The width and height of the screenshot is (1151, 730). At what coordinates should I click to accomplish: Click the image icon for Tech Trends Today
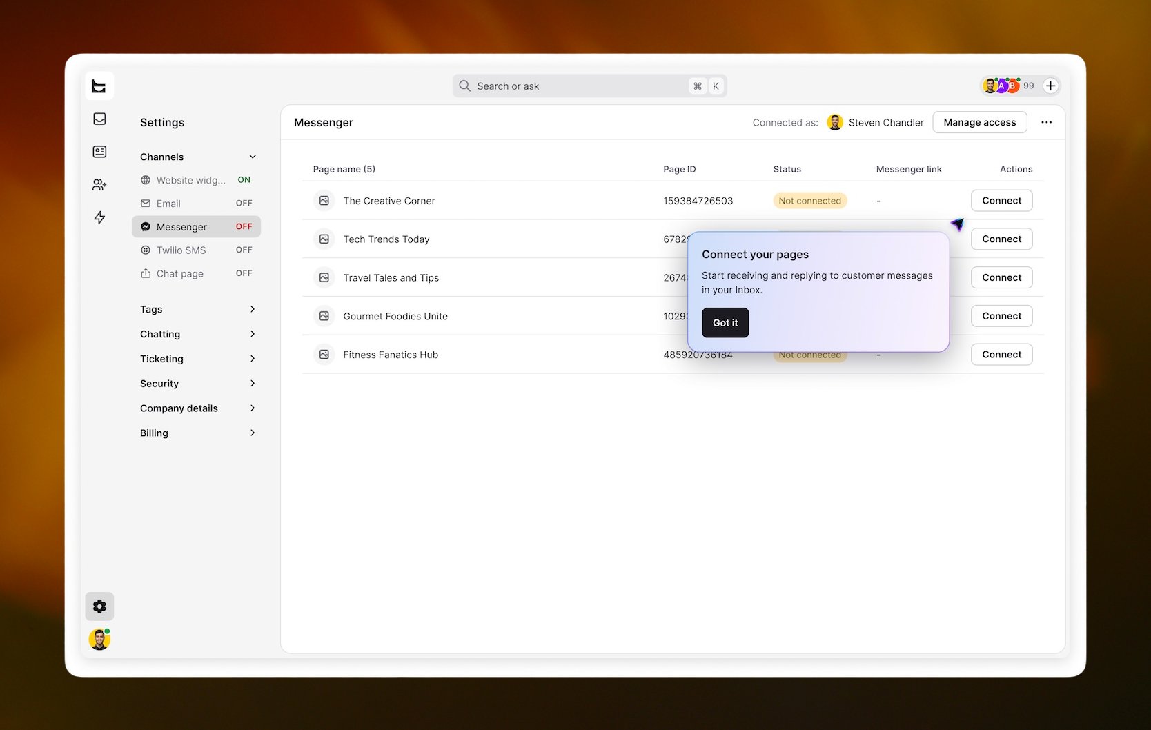(324, 239)
